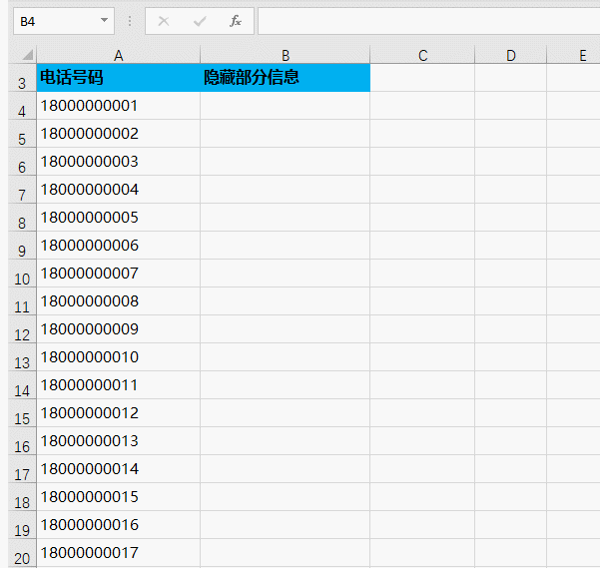Click empty cell B5 beside 18000000002
This screenshot has width=600, height=568.
point(286,134)
